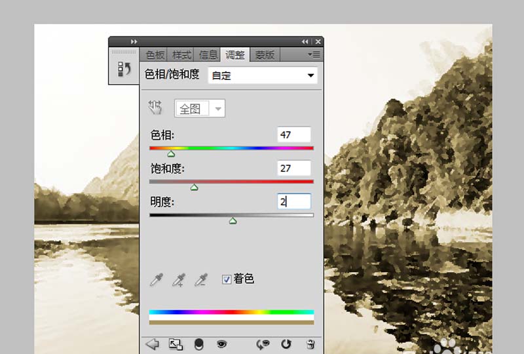Click the 饱和度 saturation slider handle
Viewport: 524px width, 354px height.
(194, 187)
